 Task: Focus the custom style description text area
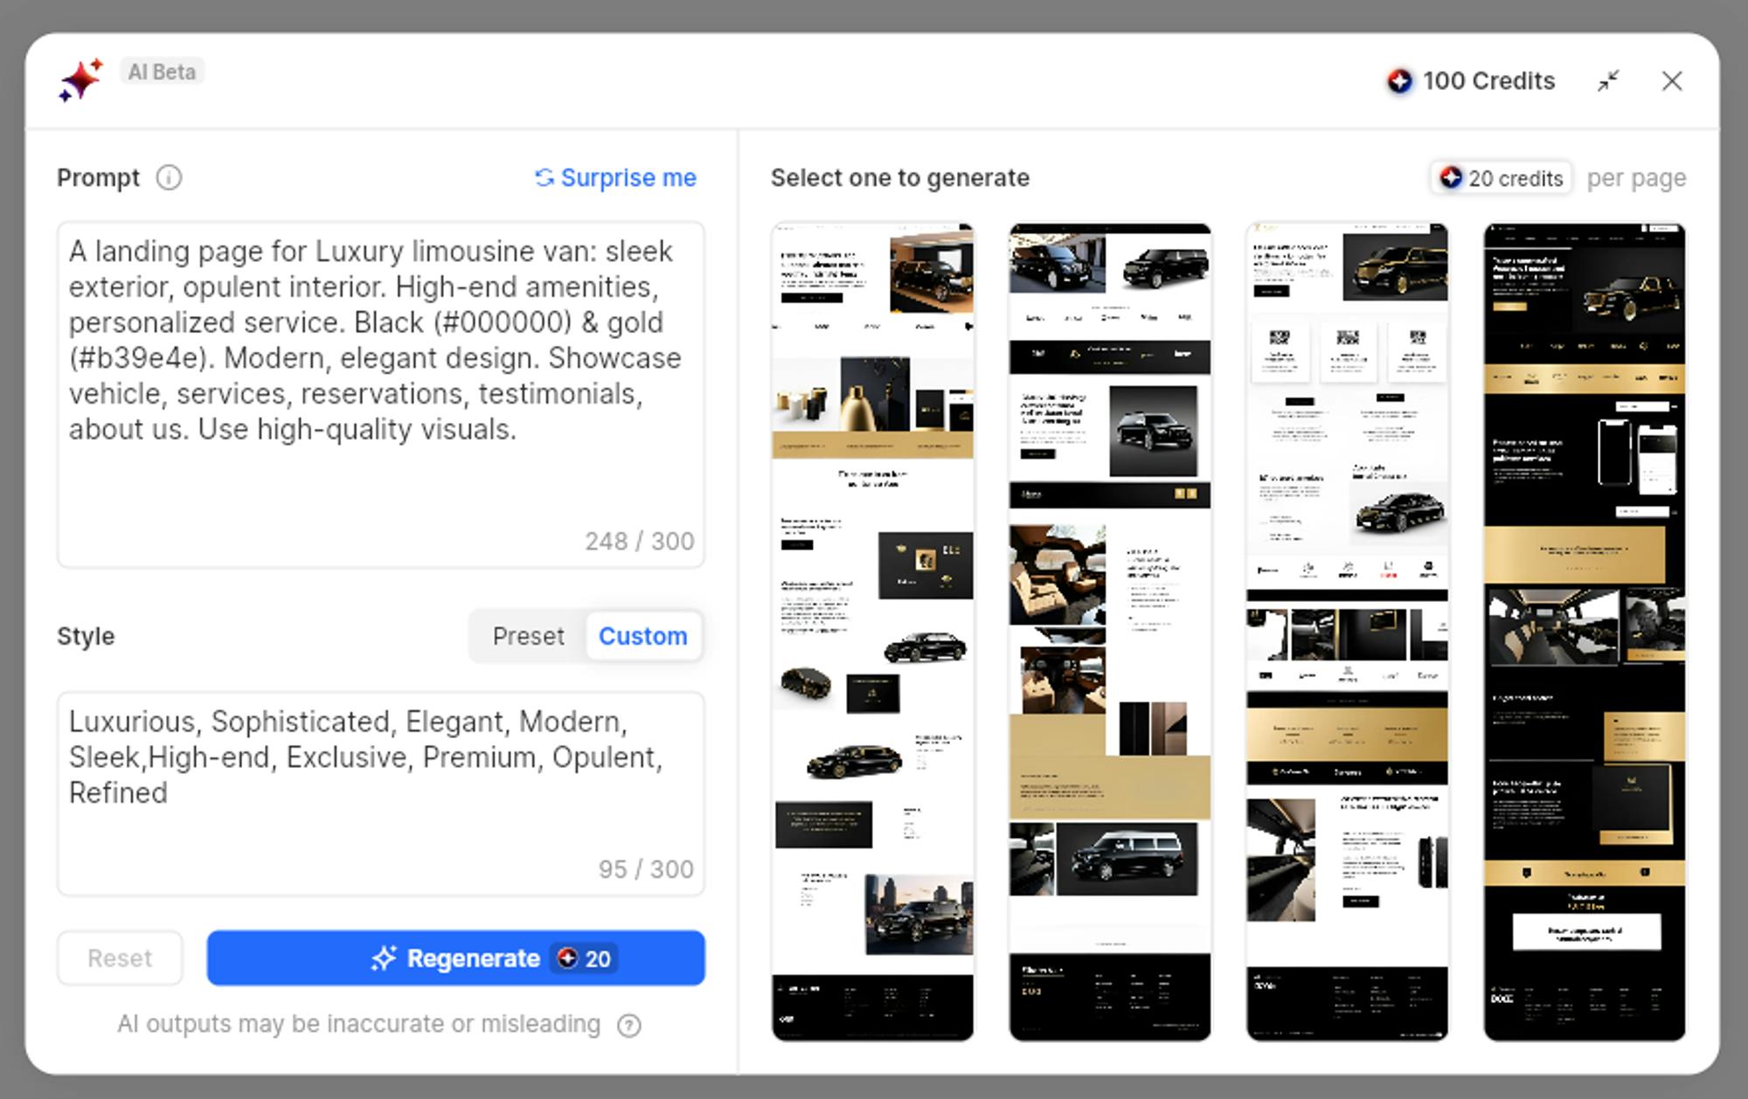pos(380,791)
